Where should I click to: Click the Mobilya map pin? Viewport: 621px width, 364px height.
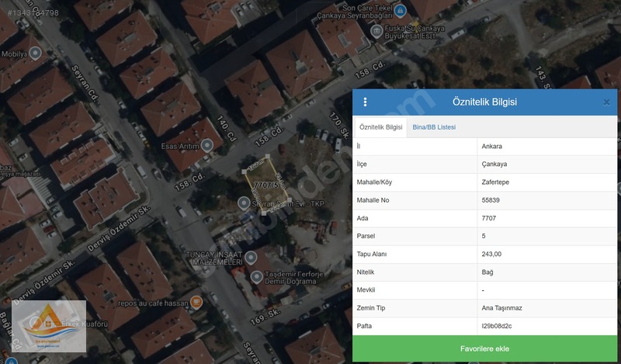35,54
